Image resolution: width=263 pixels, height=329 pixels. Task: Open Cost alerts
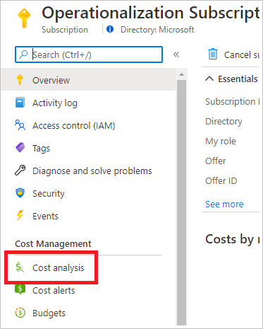(x=54, y=291)
